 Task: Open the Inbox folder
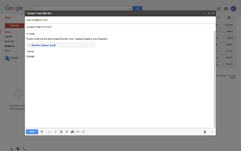tap(8, 32)
